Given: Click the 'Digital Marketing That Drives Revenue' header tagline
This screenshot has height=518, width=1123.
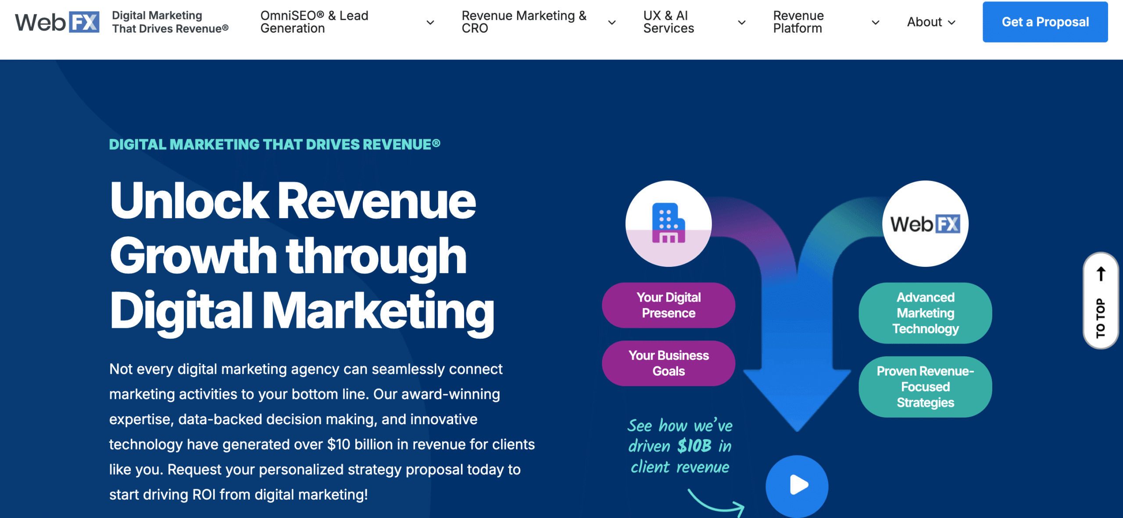Looking at the screenshot, I should coord(170,22).
